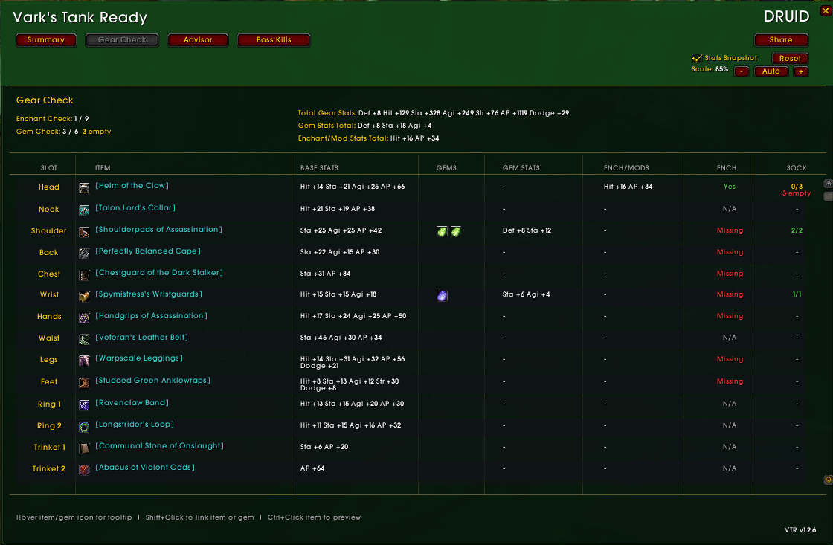The image size is (833, 545).
Task: Click the BASE STATS column header
Action: 319,168
